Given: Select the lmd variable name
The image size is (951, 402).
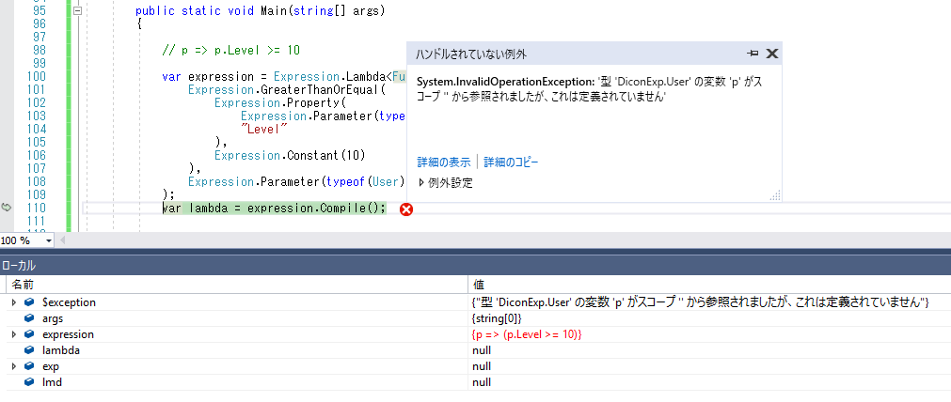Looking at the screenshot, I should pyautogui.click(x=52, y=382).
